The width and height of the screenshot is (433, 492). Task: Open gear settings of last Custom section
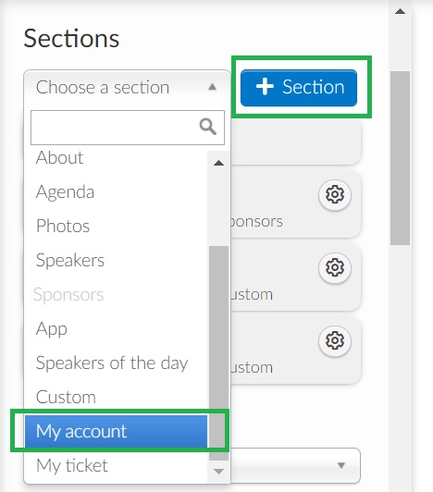(x=335, y=340)
